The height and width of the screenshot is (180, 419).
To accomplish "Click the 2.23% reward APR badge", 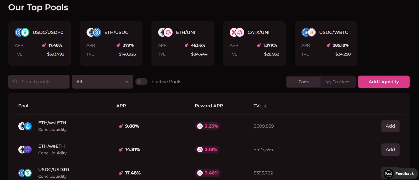I will click(208, 126).
